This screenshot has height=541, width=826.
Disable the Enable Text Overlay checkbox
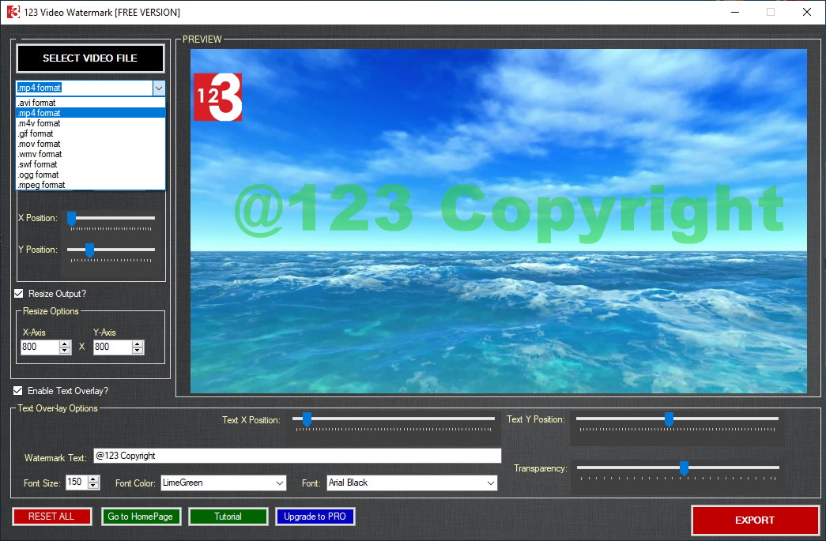click(18, 390)
